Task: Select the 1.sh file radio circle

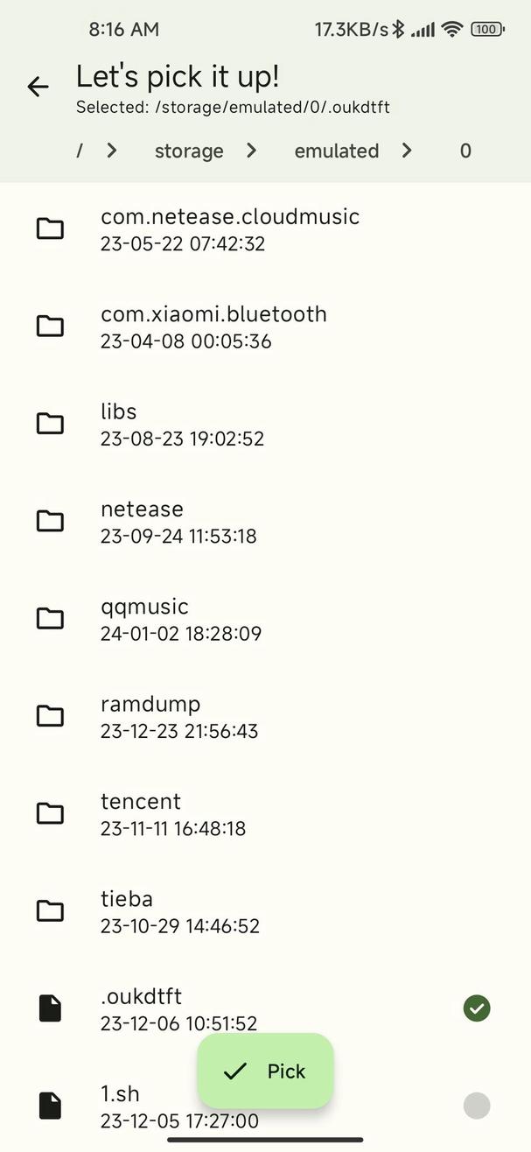Action: (x=477, y=1106)
